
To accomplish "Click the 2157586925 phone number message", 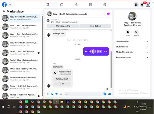I will coord(58,67).
